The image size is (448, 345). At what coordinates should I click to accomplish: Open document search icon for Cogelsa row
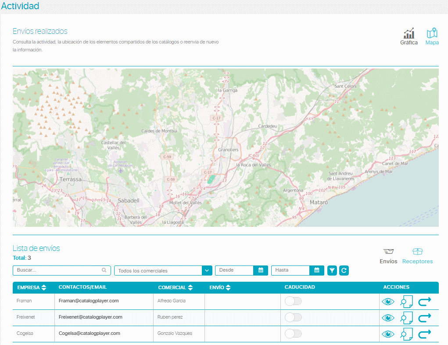click(407, 334)
